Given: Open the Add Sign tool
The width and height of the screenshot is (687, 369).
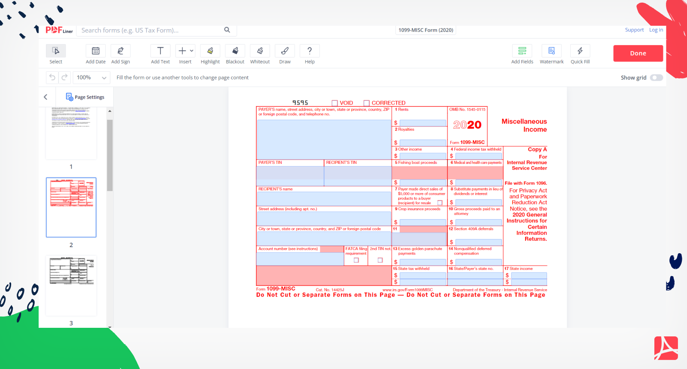Looking at the screenshot, I should pos(120,51).
